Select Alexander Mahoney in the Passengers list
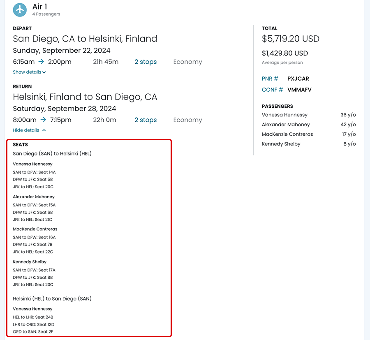 pyautogui.click(x=286, y=125)
